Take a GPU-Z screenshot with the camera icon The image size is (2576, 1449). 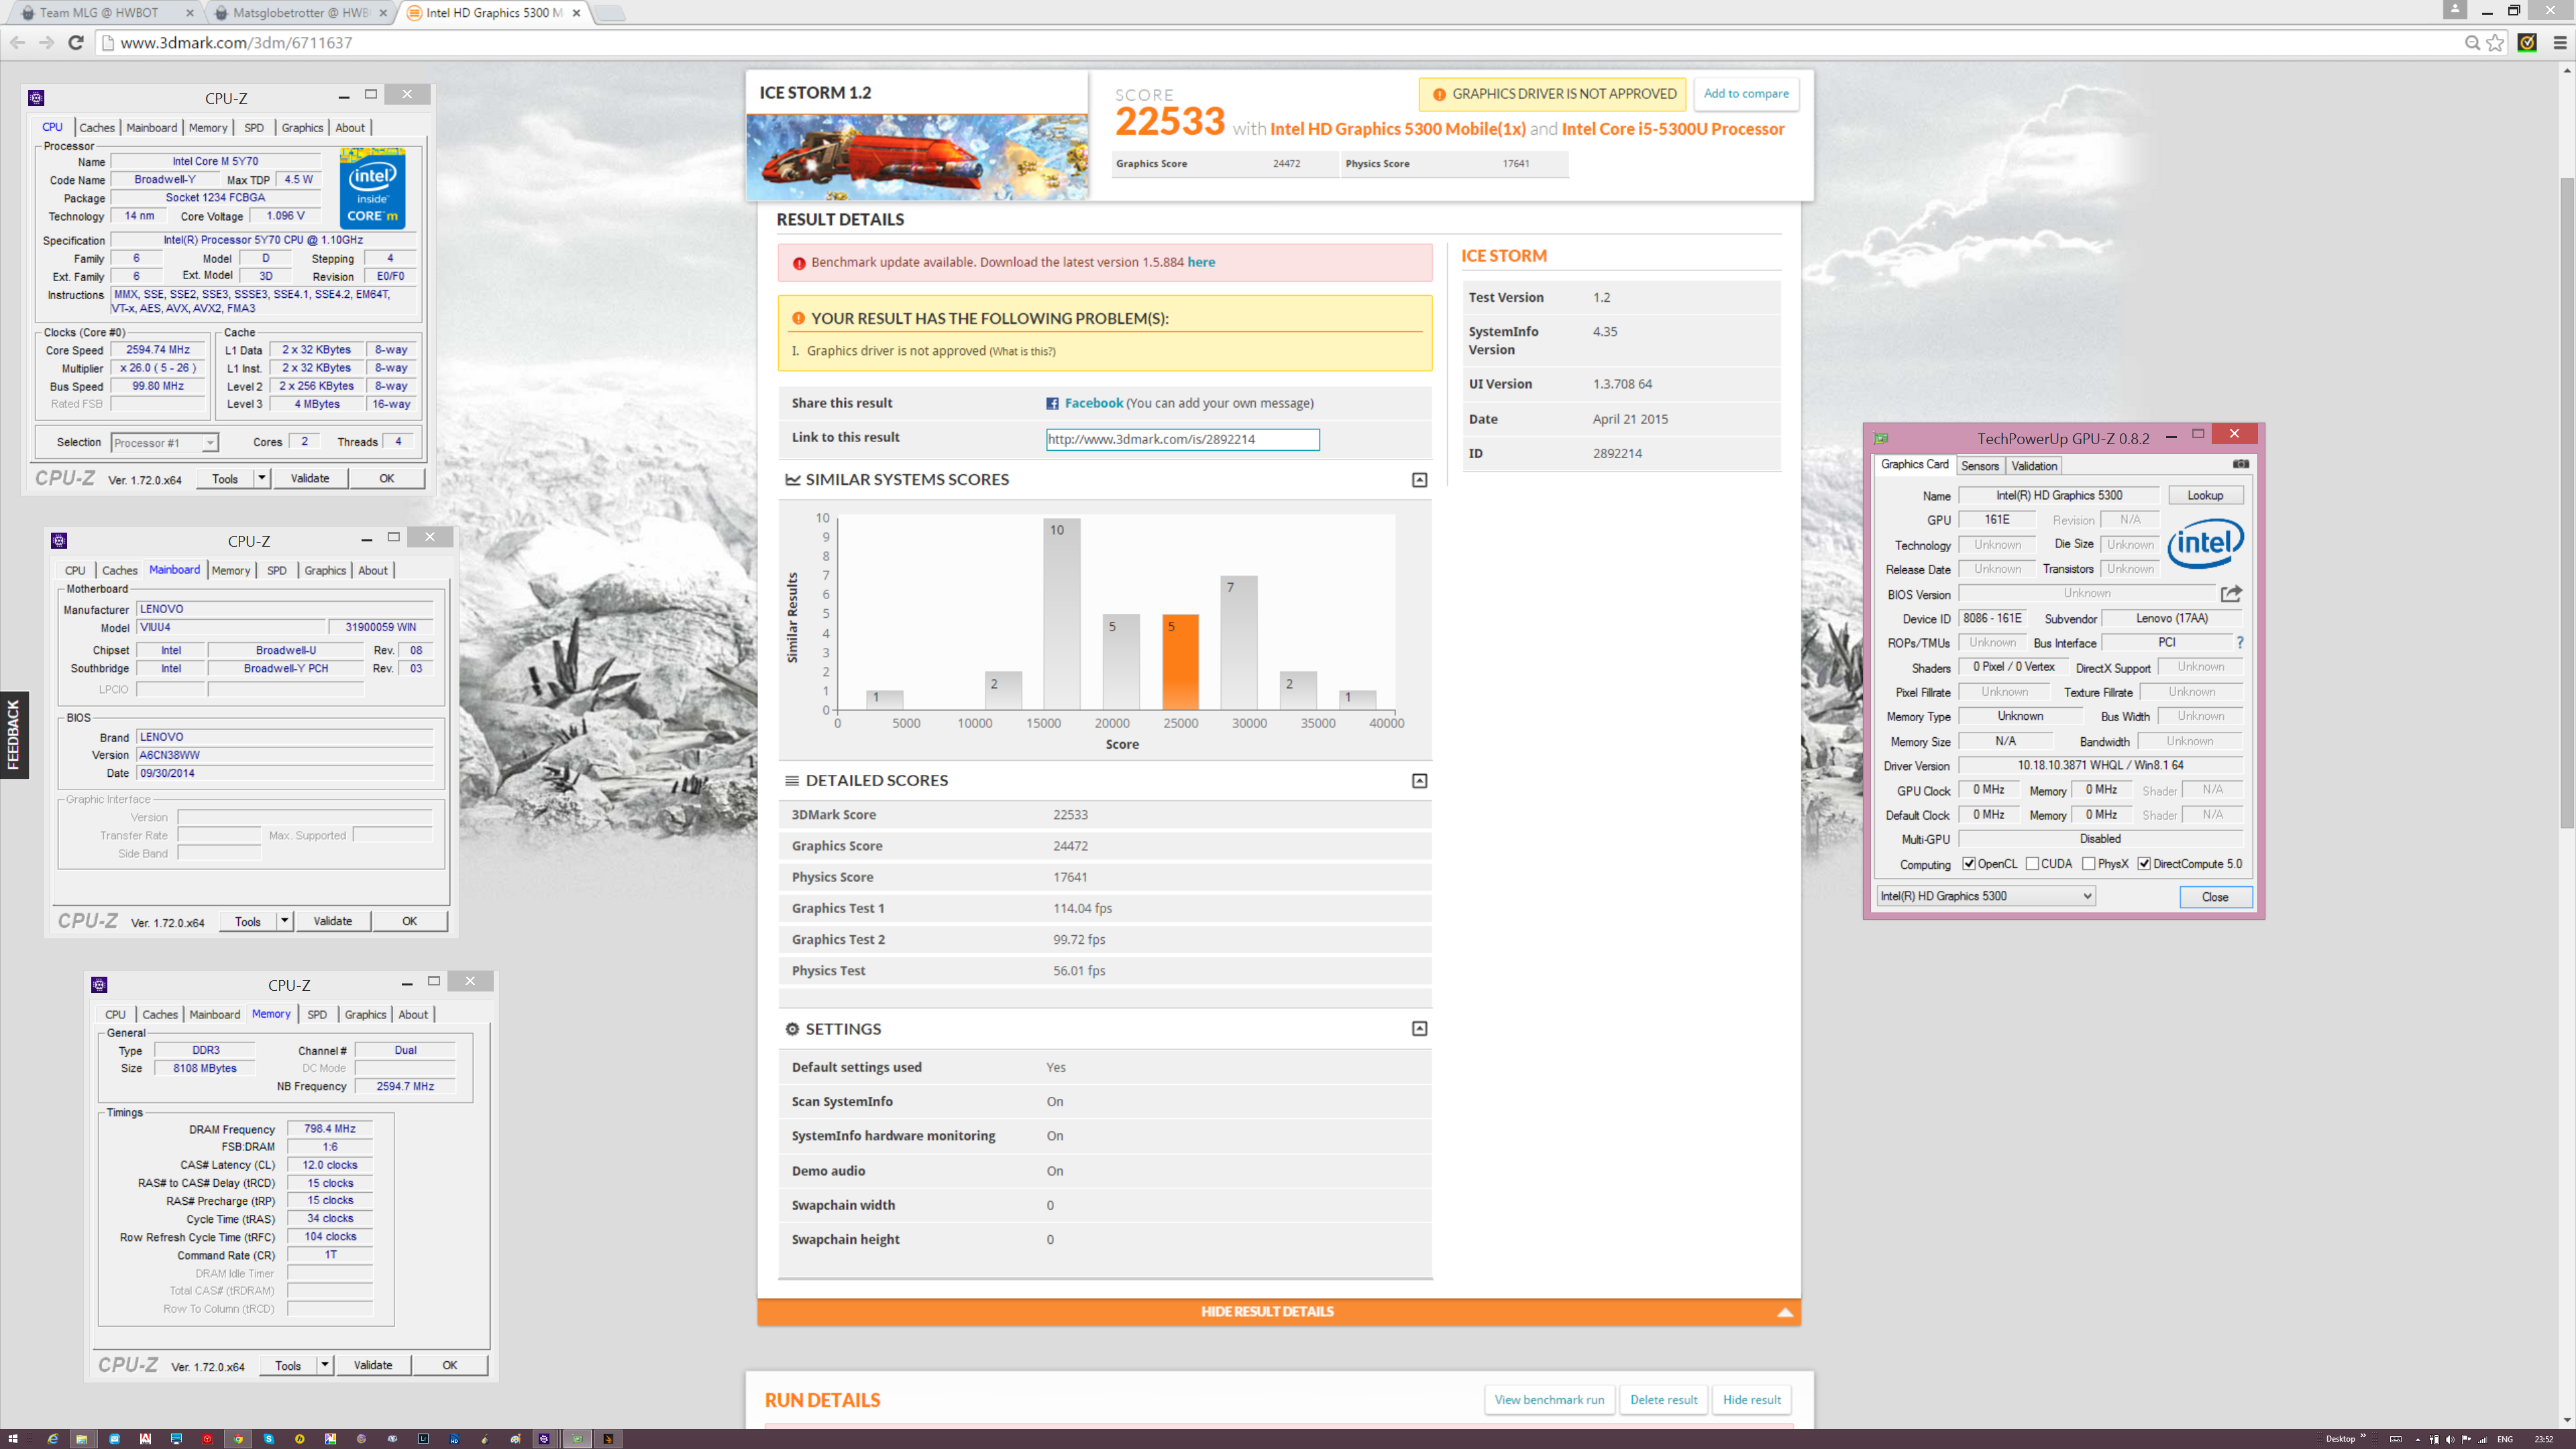point(2241,464)
